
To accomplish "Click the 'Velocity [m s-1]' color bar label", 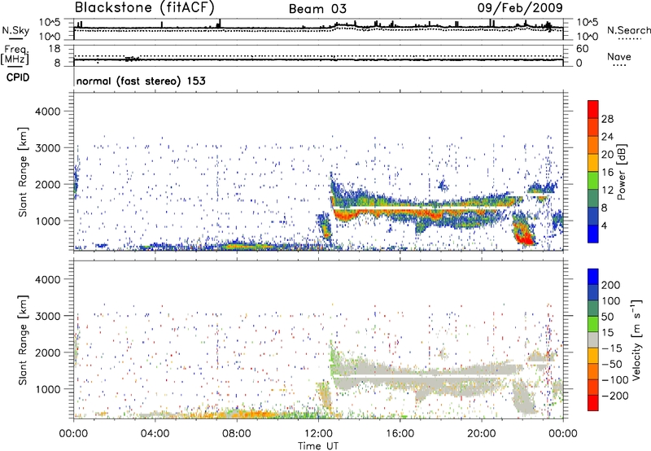I will point(636,339).
